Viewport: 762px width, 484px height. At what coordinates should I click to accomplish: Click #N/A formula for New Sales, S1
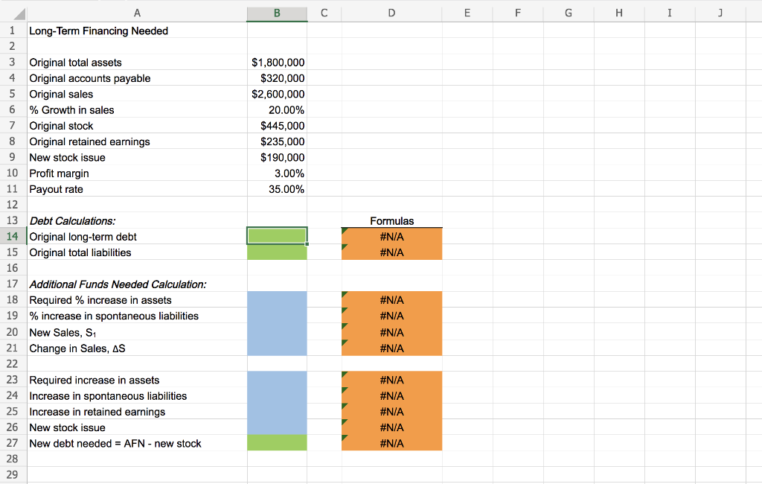391,332
